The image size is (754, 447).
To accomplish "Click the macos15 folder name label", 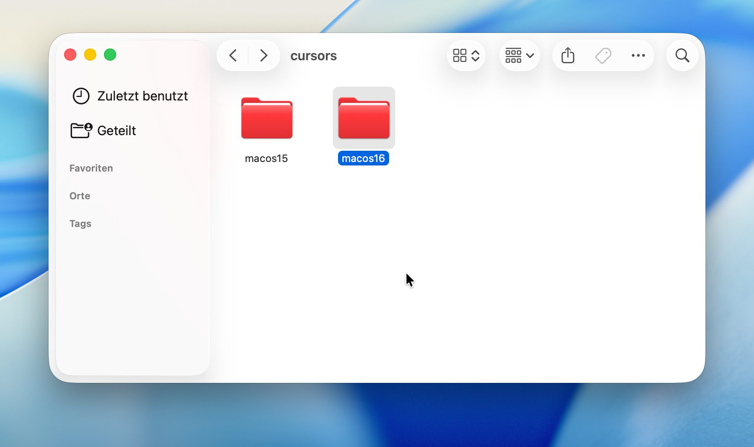I will tap(266, 159).
